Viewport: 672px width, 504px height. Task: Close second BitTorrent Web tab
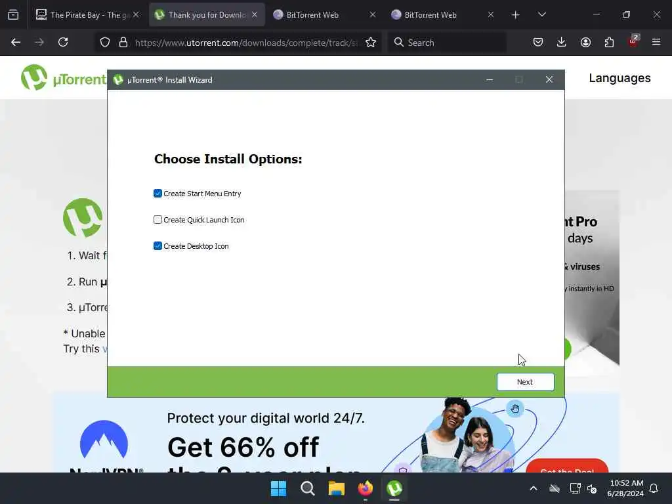[x=491, y=15]
